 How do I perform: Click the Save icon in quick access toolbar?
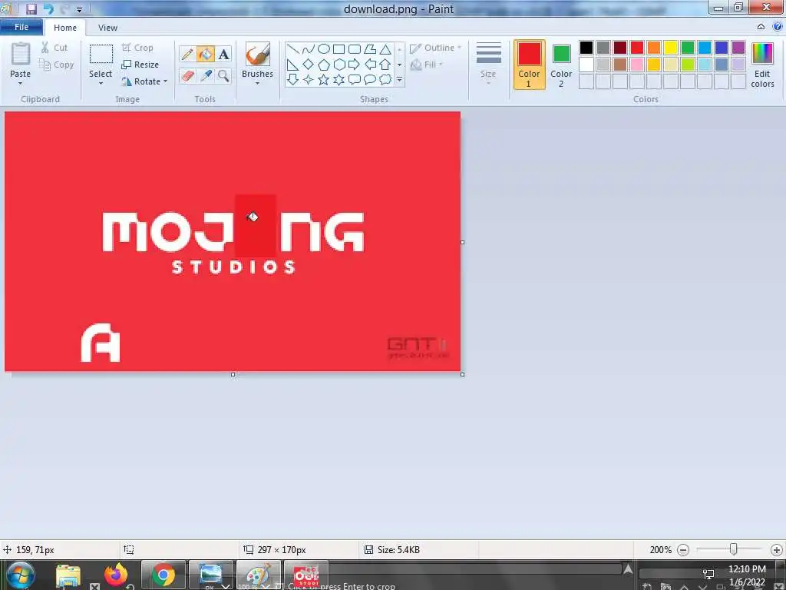31,8
